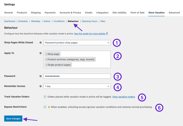Viewport: 183px width, 126px height.
Task: Switch to the Site visibility tab
Action: click(x=119, y=12)
